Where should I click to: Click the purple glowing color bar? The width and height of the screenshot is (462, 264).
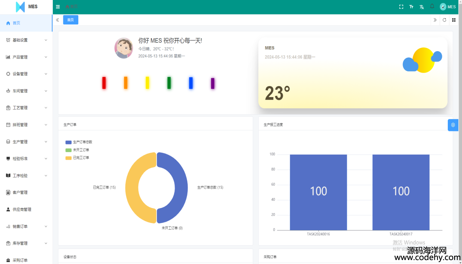point(213,83)
